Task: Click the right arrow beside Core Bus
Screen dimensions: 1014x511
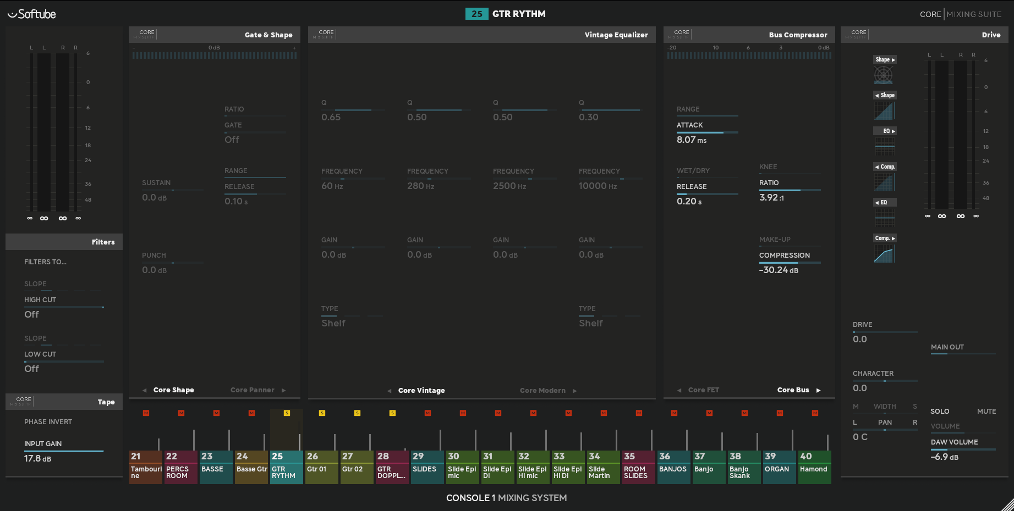Action: (x=818, y=391)
